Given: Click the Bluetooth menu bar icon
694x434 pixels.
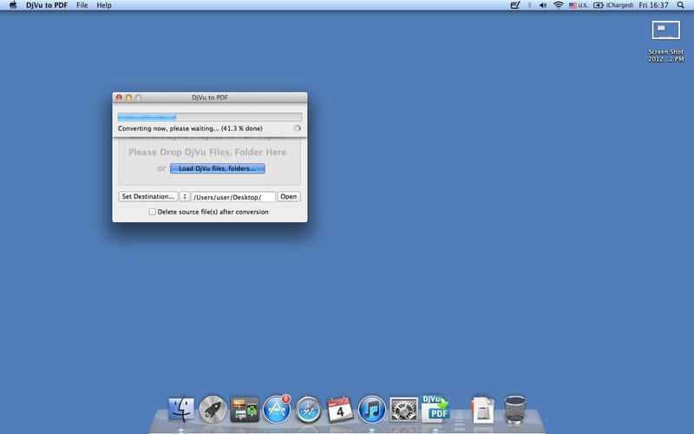Looking at the screenshot, I should 529,5.
